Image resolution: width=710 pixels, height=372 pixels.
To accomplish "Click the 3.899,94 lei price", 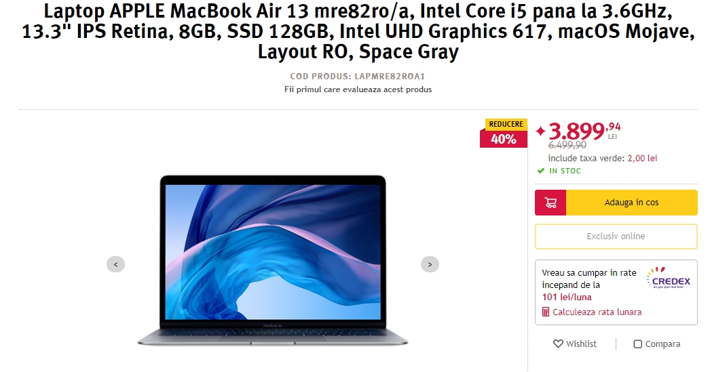I will pos(584,131).
